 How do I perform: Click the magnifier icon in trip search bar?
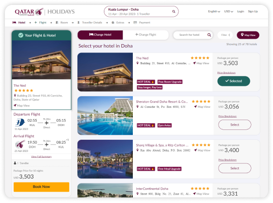coord(174,11)
